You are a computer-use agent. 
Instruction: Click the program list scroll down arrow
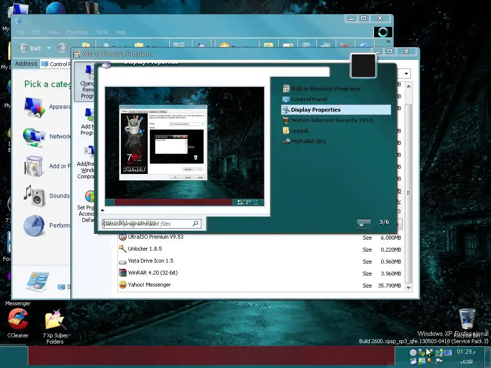tap(409, 287)
